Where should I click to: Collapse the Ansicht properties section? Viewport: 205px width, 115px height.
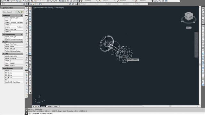[21, 54]
